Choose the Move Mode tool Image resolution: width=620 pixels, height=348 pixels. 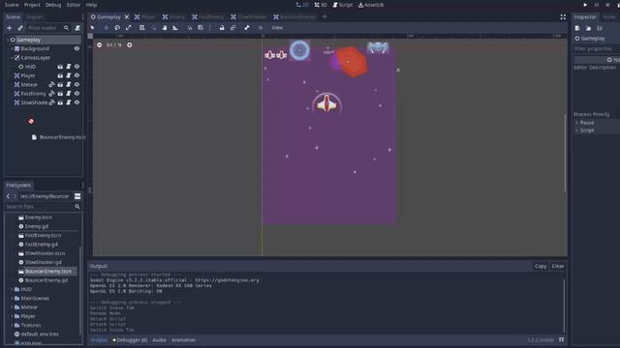coord(106,28)
